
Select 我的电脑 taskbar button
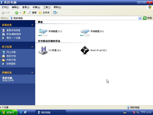tap(50, 112)
